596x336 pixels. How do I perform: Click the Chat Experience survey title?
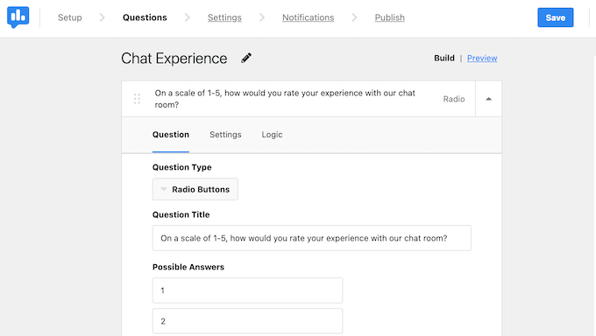pos(174,58)
